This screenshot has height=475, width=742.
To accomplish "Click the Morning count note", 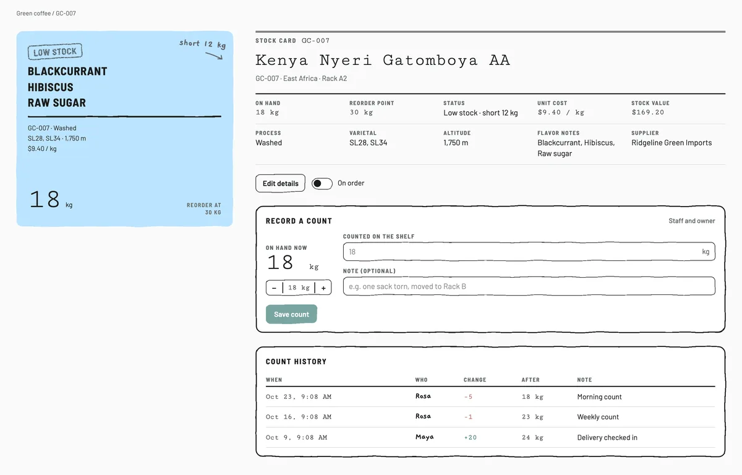I will tap(599, 396).
